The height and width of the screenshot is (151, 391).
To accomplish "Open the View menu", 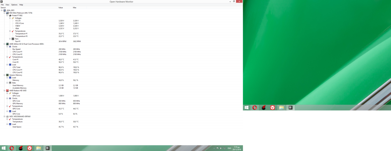I will pos(7,5).
